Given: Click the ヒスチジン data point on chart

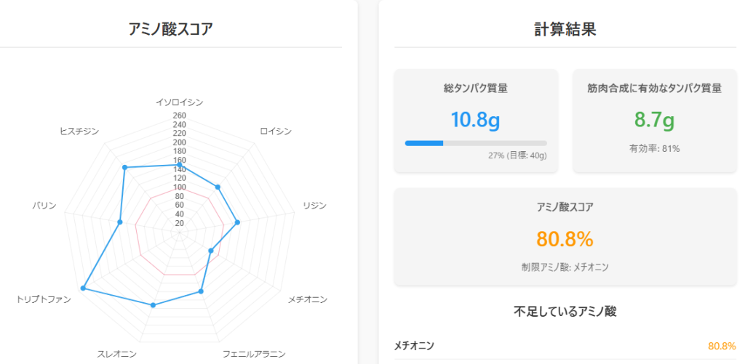Looking at the screenshot, I should 125,167.
